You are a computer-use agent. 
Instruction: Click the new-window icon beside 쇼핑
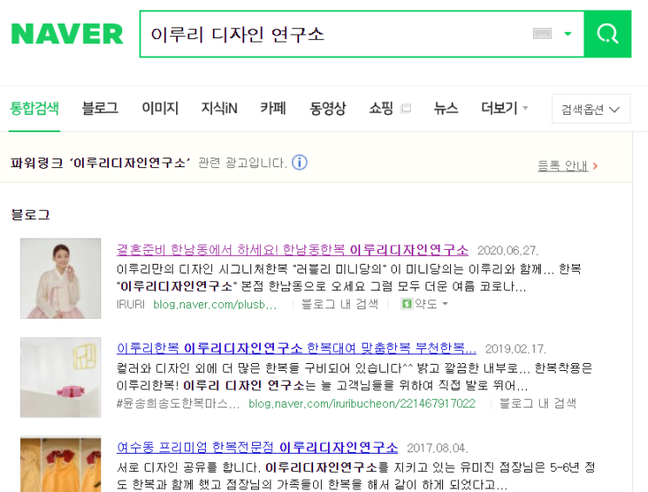click(406, 108)
